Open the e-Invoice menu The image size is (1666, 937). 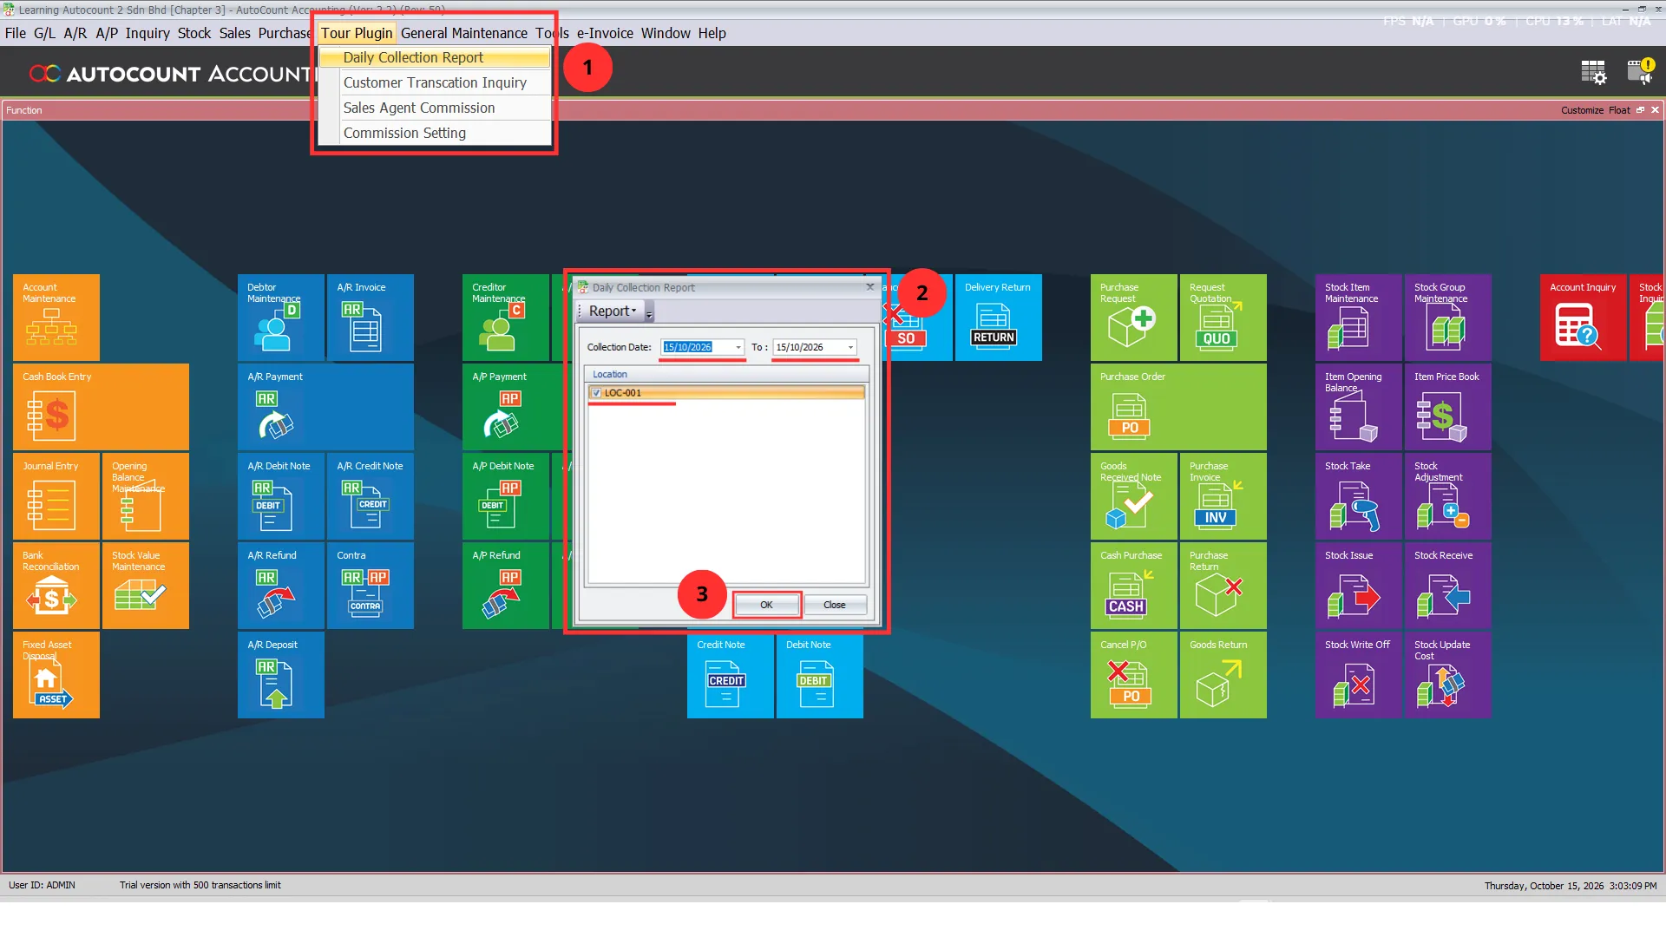[605, 33]
